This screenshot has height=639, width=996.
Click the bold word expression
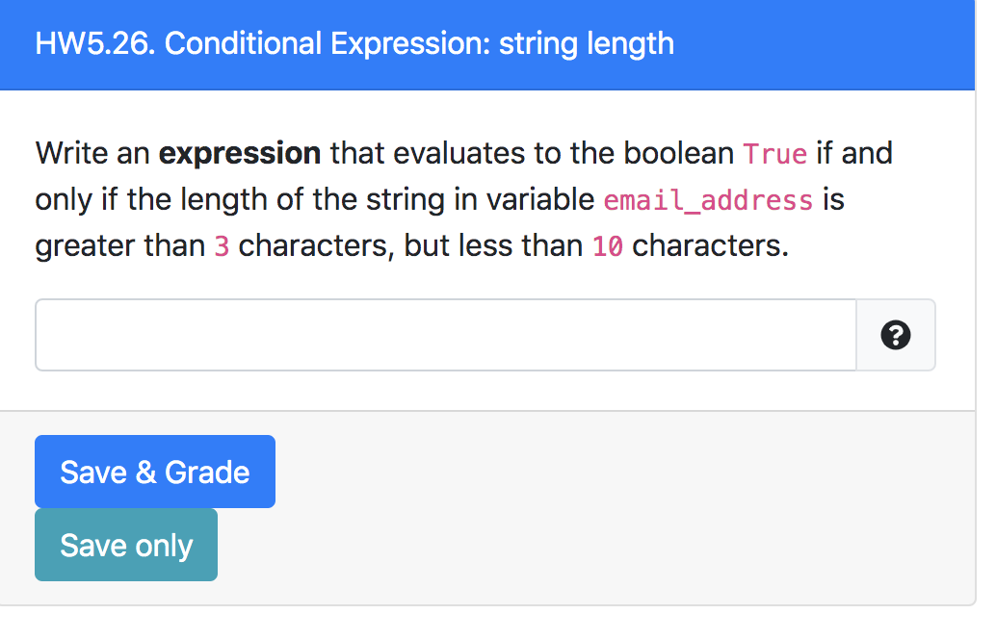[x=240, y=154]
